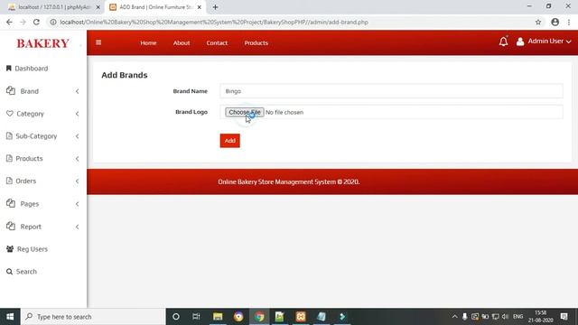Image resolution: width=578 pixels, height=325 pixels.
Task: Open the Chrome profile icon
Action: tap(555, 22)
